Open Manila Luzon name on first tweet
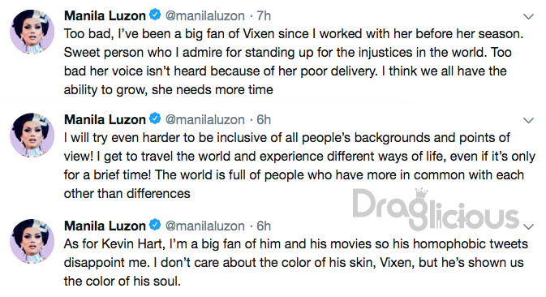546x297 pixels. point(105,15)
